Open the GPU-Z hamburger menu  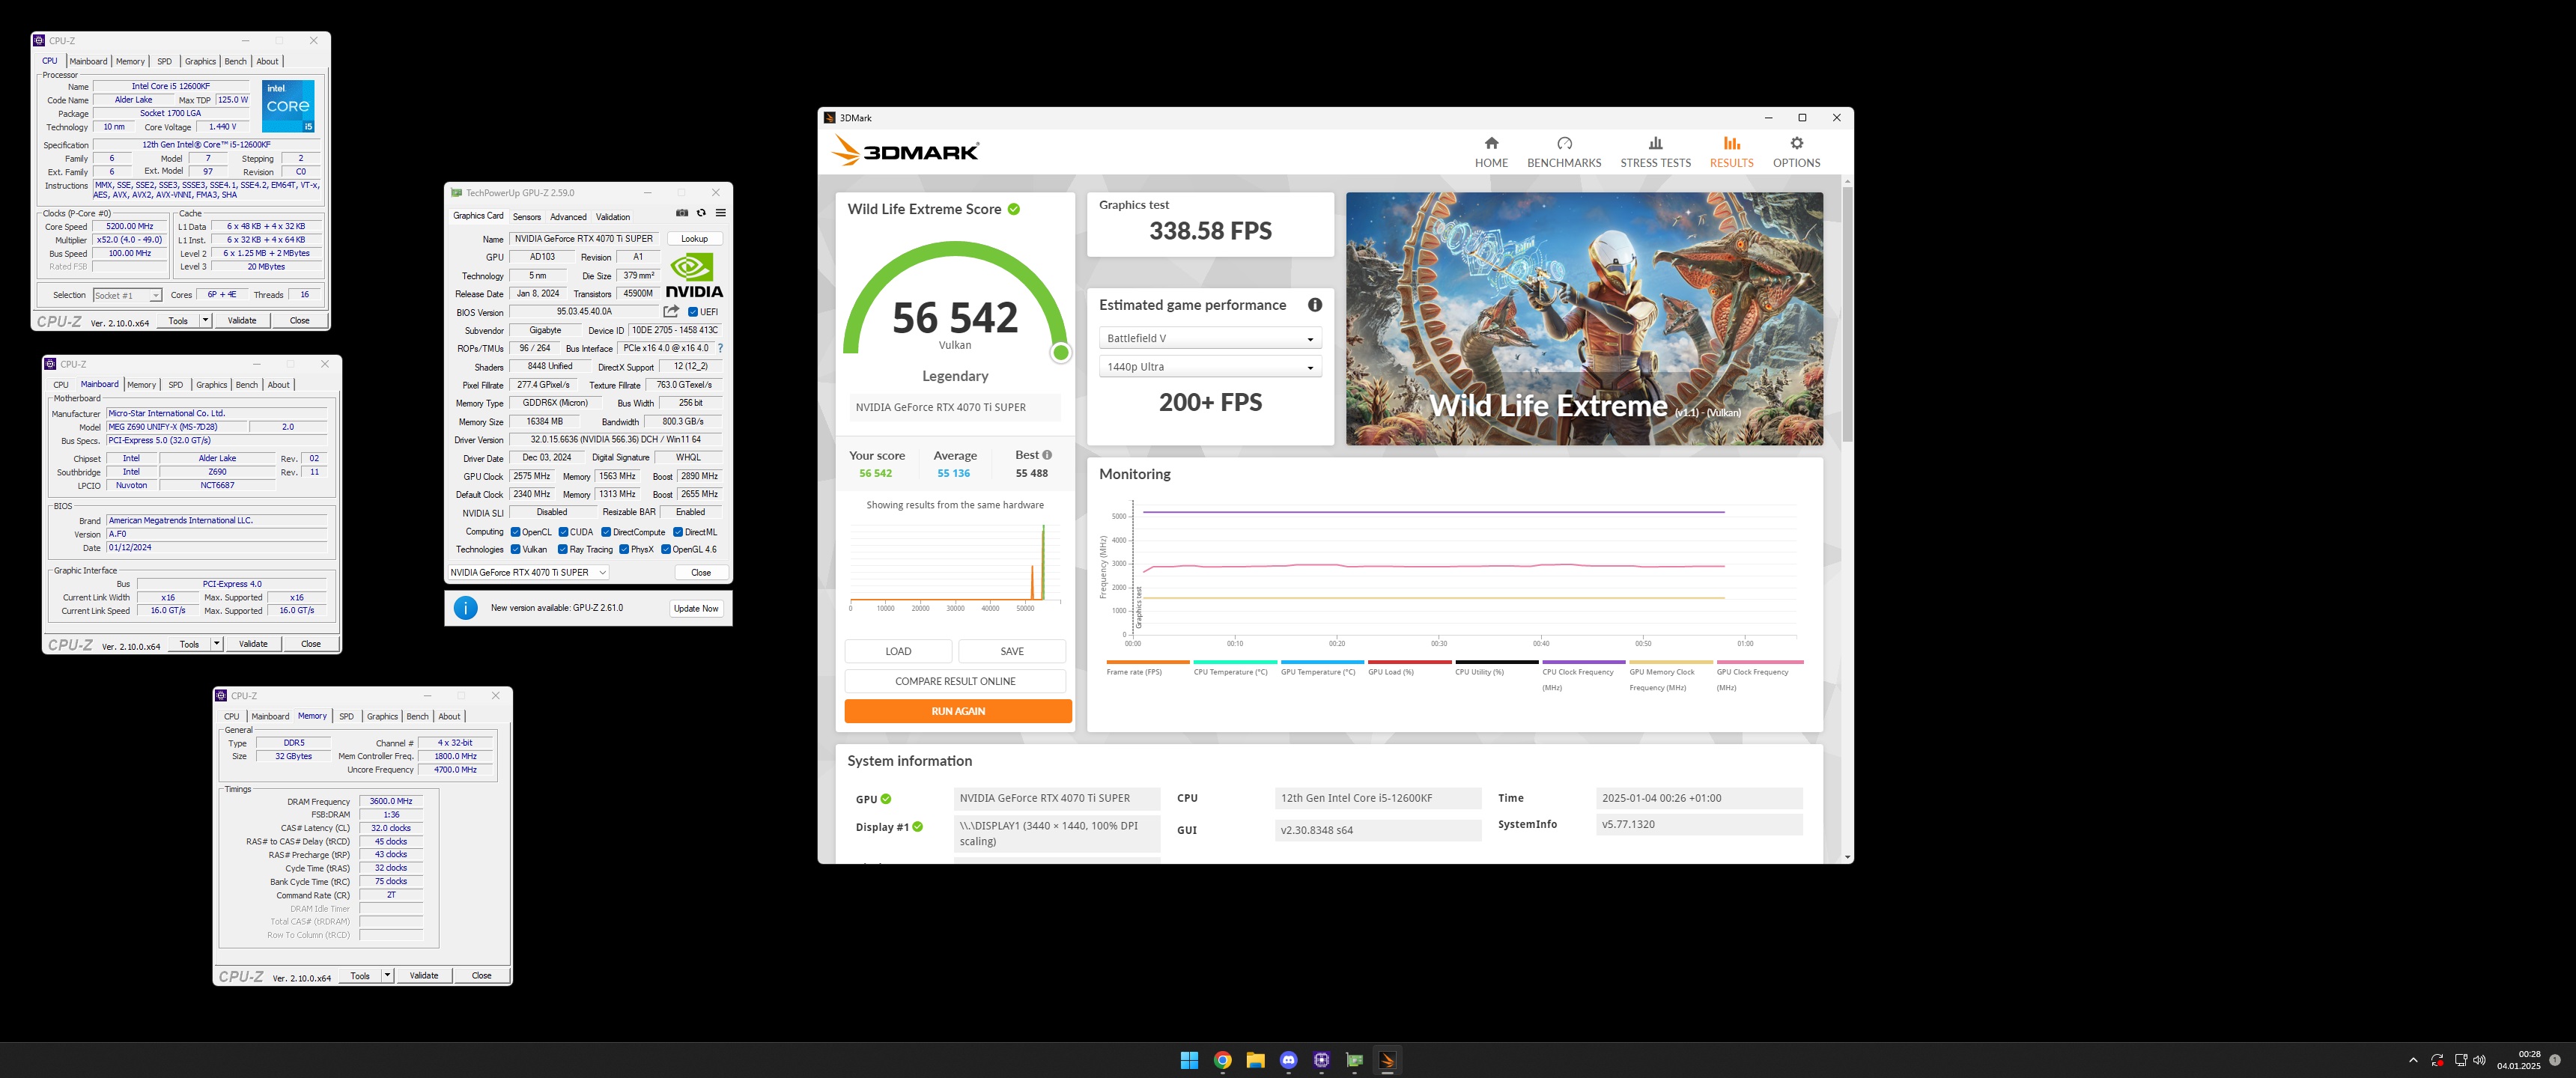[x=720, y=213]
